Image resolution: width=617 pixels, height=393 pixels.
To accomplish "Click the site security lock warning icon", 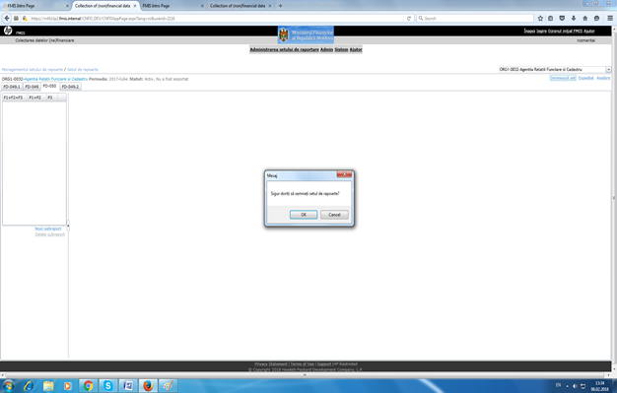I will click(25, 18).
